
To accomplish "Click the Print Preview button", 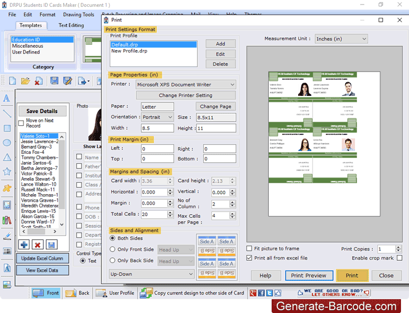I will pyautogui.click(x=309, y=276).
